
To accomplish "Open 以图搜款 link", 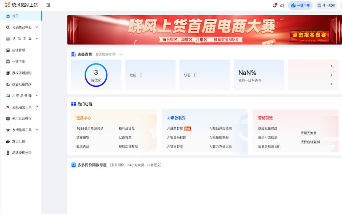I will (x=125, y=137).
